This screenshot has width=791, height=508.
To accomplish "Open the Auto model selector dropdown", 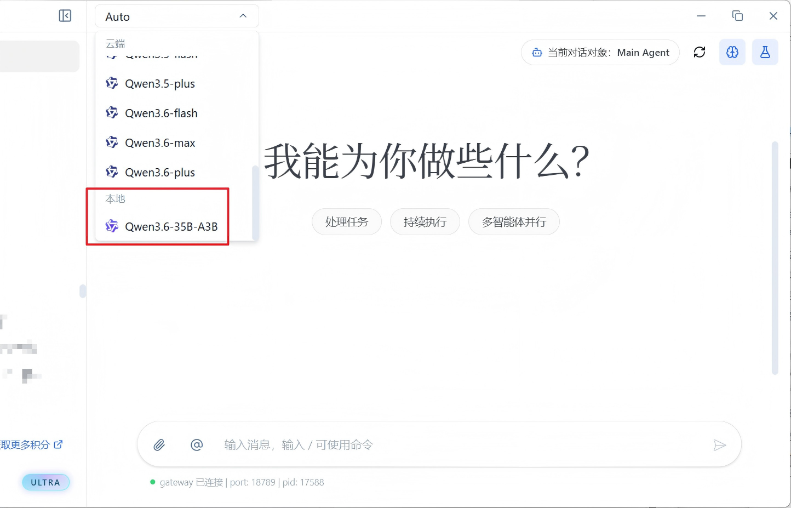I will coord(177,16).
